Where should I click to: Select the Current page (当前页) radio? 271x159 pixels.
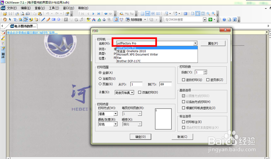pyautogui.click(x=100, y=78)
